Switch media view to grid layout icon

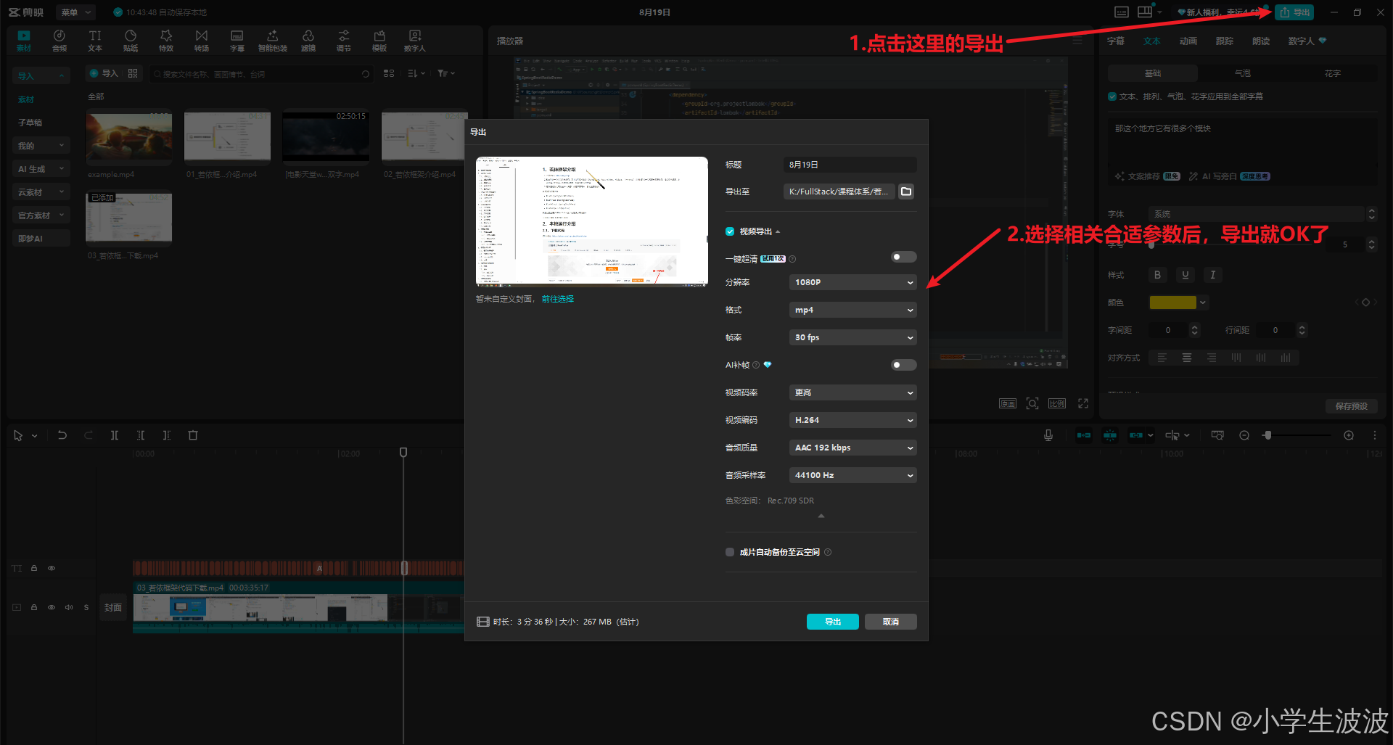pos(389,73)
